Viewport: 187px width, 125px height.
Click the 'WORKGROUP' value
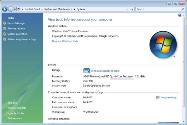91,112
